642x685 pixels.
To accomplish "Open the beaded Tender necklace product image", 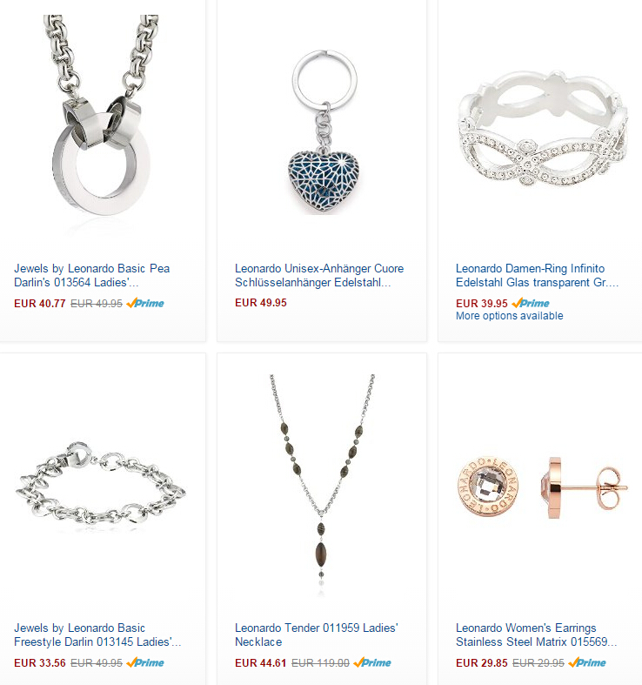I will click(322, 480).
